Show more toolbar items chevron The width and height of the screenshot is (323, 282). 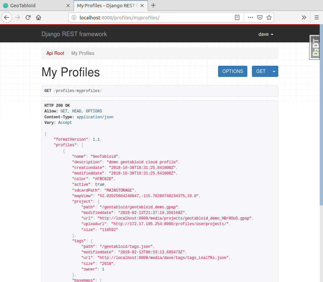pos(304,17)
